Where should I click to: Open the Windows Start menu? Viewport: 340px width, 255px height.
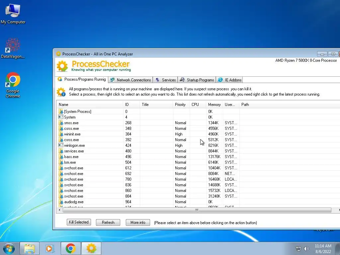pos(9,248)
